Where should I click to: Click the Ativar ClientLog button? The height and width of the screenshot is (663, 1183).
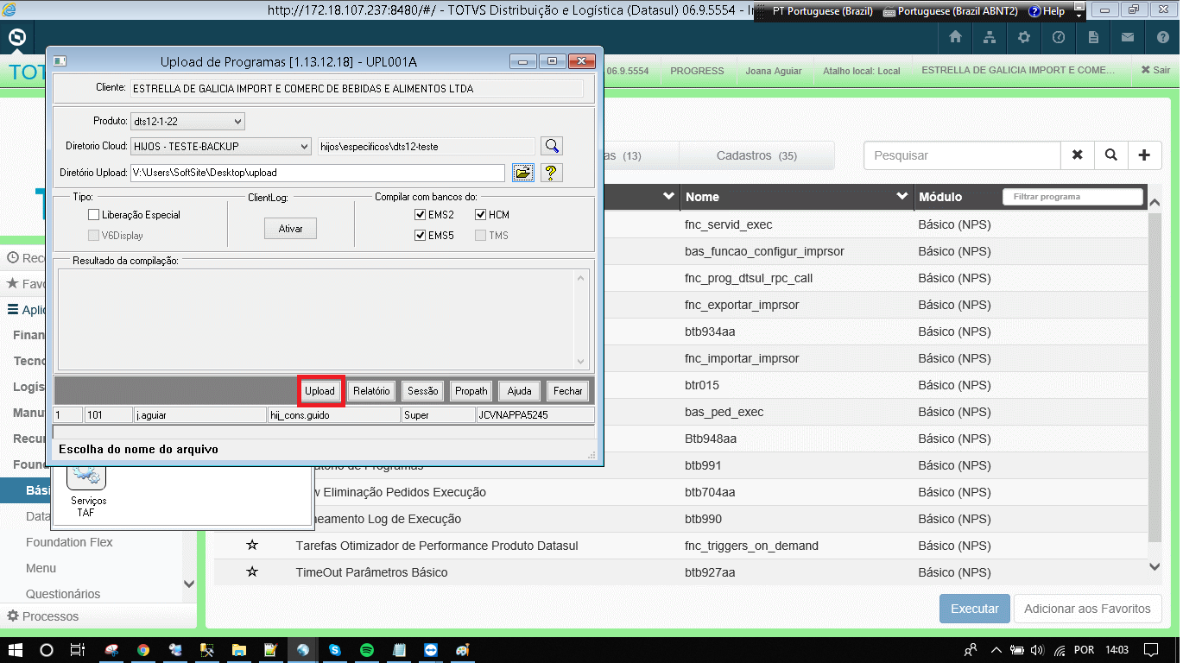(x=290, y=229)
